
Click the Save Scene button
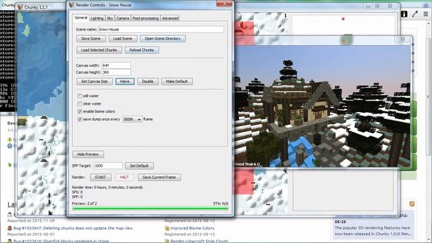[91, 38]
